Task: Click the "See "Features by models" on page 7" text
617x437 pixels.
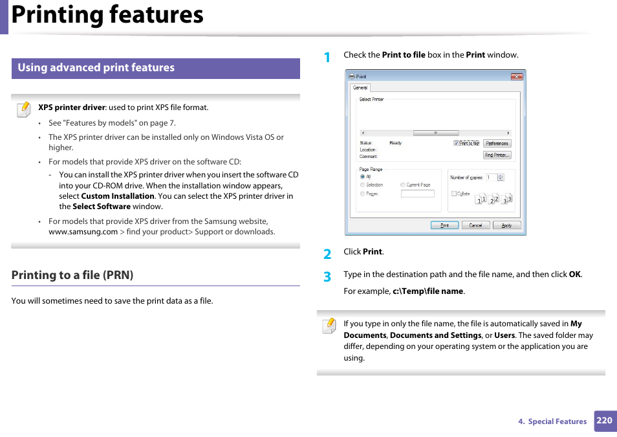Action: (x=112, y=123)
